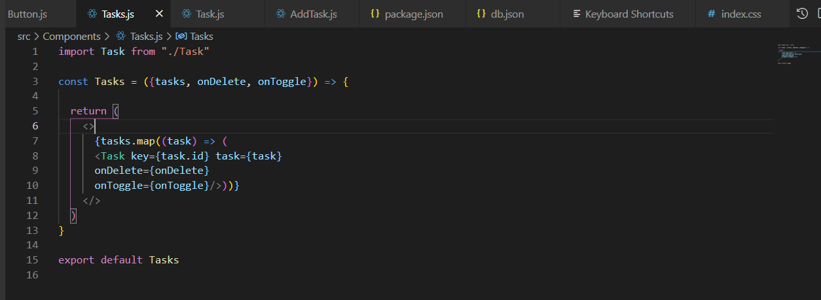Select the Tasks symbol breadcrumb
This screenshot has width=821, height=300.
pyautogui.click(x=202, y=37)
